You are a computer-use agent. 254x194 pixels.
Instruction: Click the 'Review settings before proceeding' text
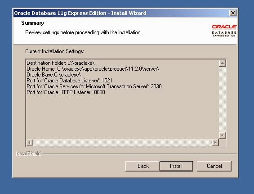click(83, 32)
